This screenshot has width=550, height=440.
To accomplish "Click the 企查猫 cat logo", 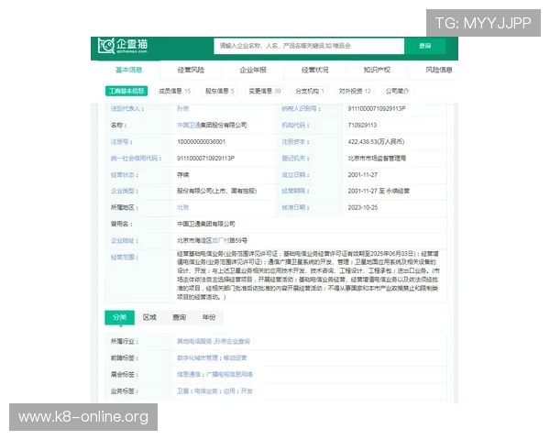I will point(123,46).
